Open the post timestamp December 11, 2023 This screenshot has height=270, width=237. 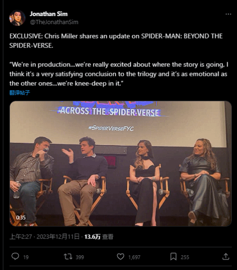pos(45,237)
